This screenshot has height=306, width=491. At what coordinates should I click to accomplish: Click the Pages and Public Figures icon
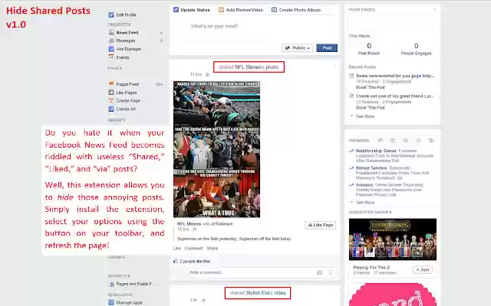pyautogui.click(x=110, y=284)
